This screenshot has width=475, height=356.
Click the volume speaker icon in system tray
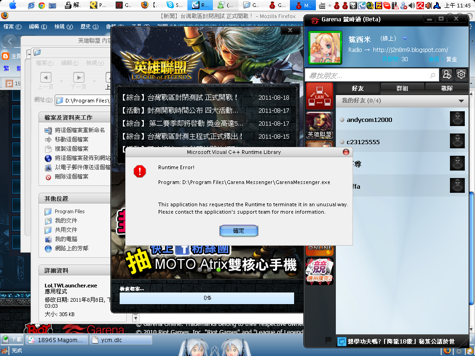tap(411, 6)
